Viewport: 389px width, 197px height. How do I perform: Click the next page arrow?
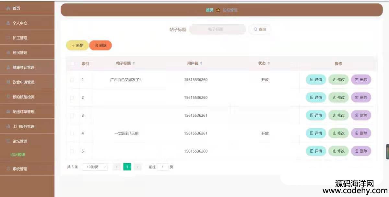tap(138, 167)
